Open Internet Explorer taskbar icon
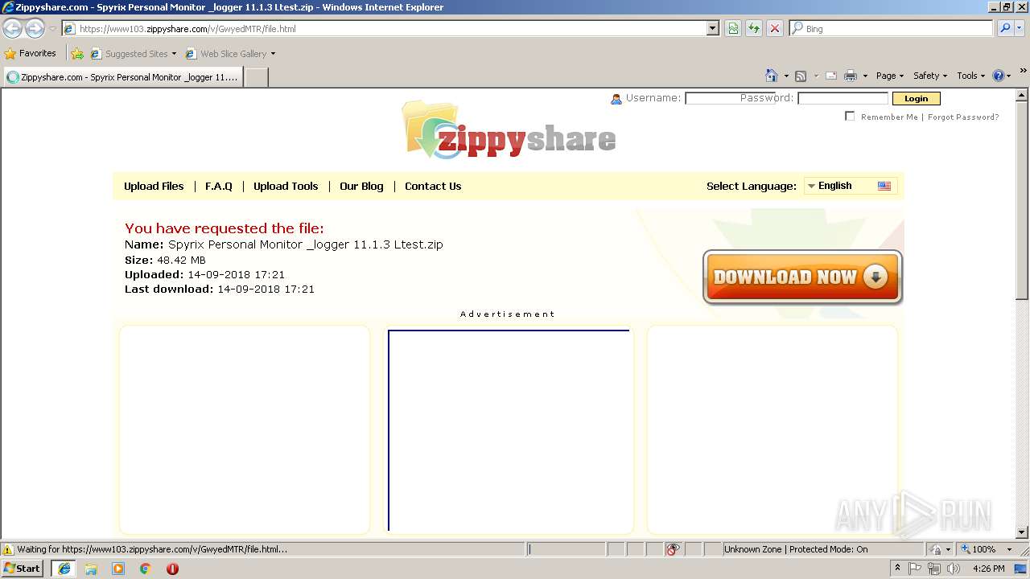Image resolution: width=1030 pixels, height=579 pixels. tap(64, 569)
